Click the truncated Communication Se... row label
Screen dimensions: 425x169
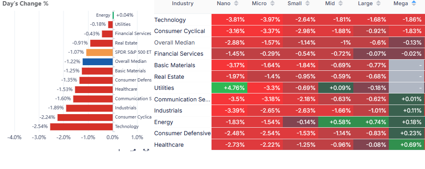182,99
